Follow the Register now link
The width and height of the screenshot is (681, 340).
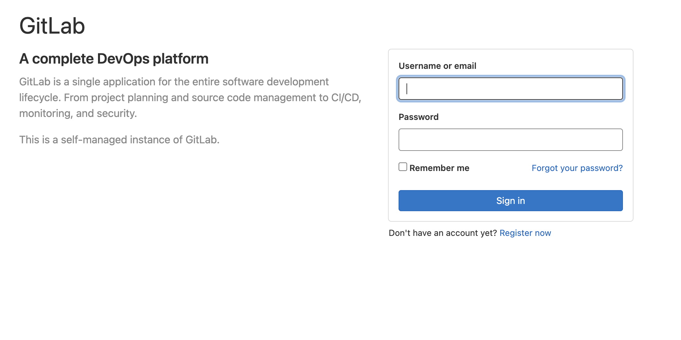point(525,233)
